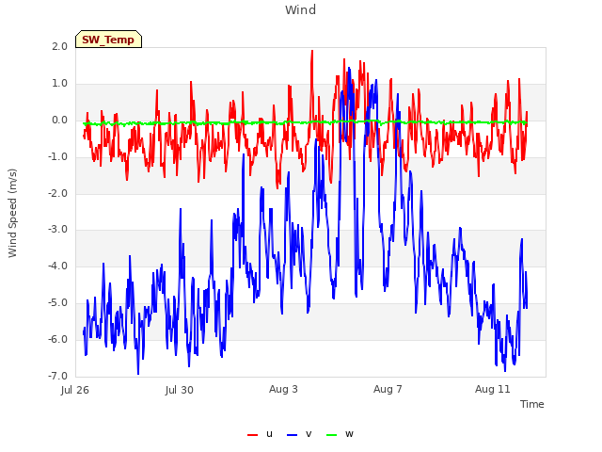The width and height of the screenshot is (602, 452).
Task: Click the 2.0 y-axis label
Action: pyautogui.click(x=59, y=46)
